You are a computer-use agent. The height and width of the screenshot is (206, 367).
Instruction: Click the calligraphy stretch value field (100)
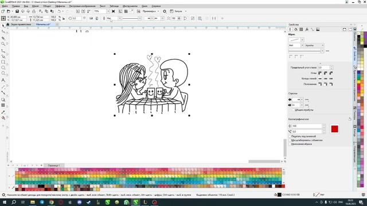point(307,126)
